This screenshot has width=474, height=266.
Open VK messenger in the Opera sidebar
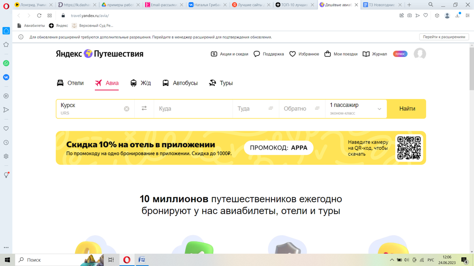[x=6, y=77]
